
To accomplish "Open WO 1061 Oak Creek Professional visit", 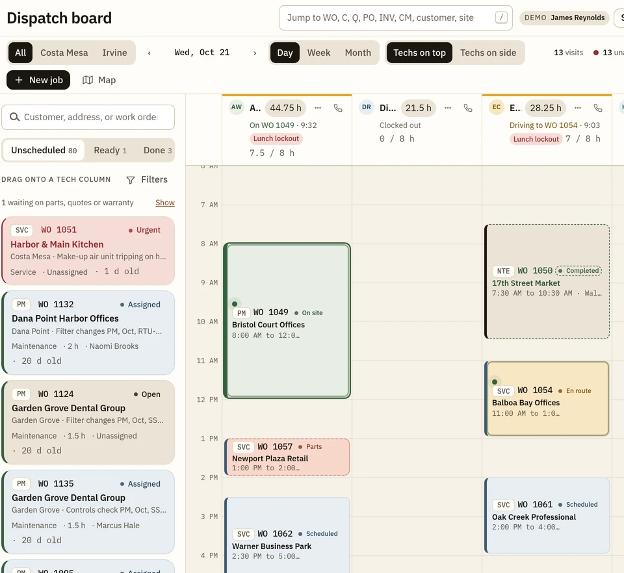I will [x=547, y=516].
